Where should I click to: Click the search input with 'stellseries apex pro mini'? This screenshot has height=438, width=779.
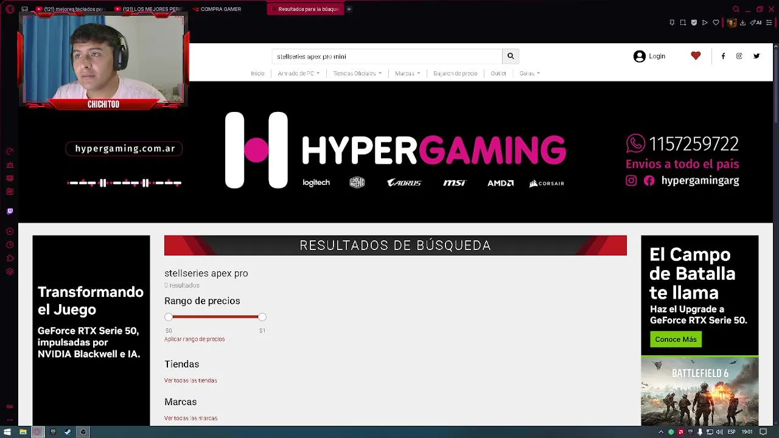point(387,56)
